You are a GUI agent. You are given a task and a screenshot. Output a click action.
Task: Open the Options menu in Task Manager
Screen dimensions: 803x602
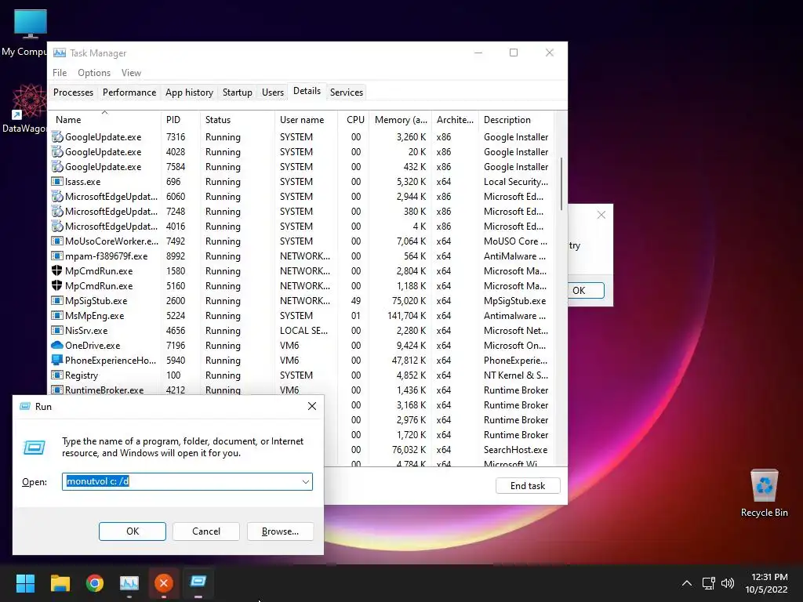94,73
